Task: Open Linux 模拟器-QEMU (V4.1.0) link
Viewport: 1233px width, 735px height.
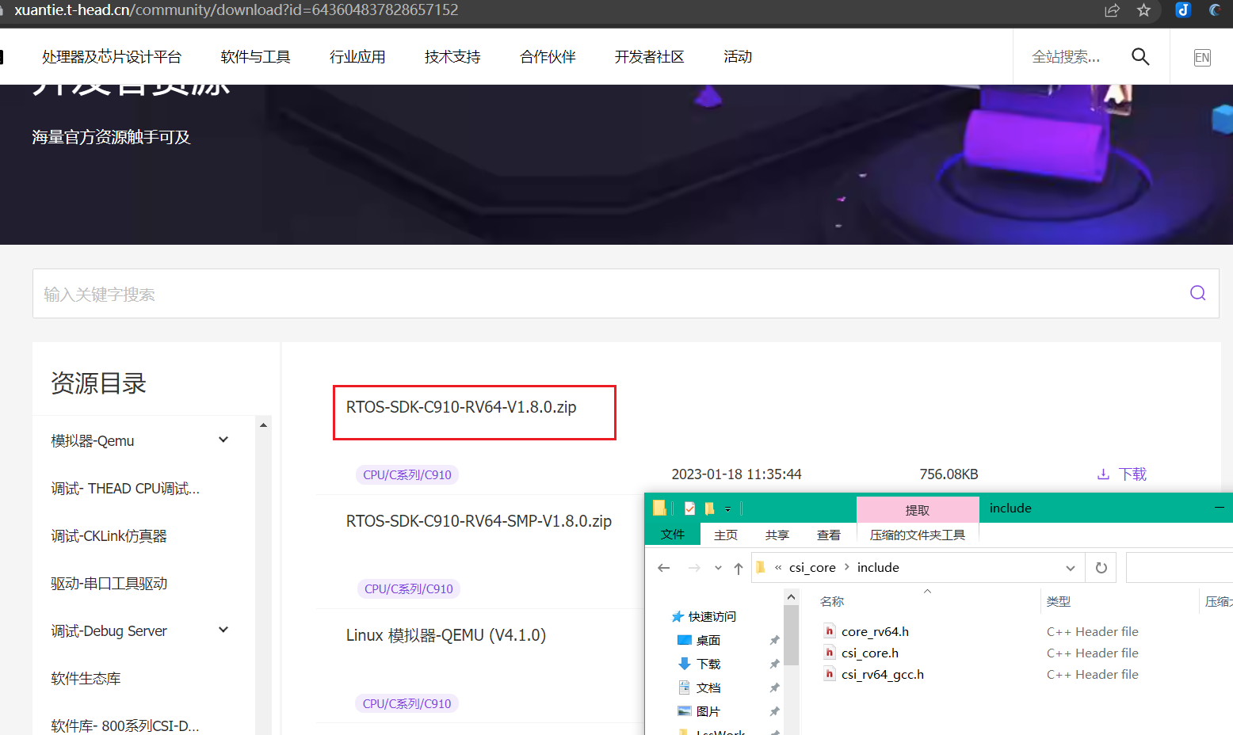Action: click(x=446, y=635)
